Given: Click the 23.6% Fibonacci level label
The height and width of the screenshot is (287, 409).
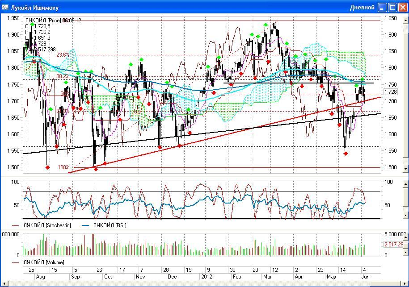Looking at the screenshot, I should point(63,55).
